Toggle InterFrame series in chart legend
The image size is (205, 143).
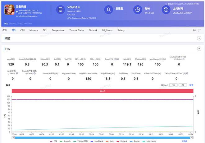point(149,141)
